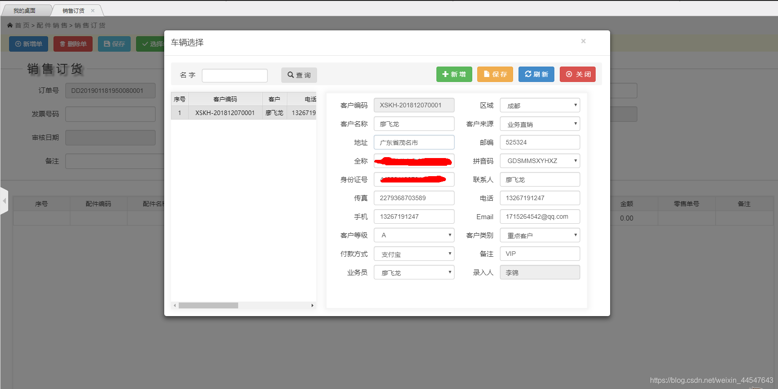Viewport: 778px width, 389px height.
Task: Open the 客户类别 dropdown showing 重点客户
Action: point(540,235)
